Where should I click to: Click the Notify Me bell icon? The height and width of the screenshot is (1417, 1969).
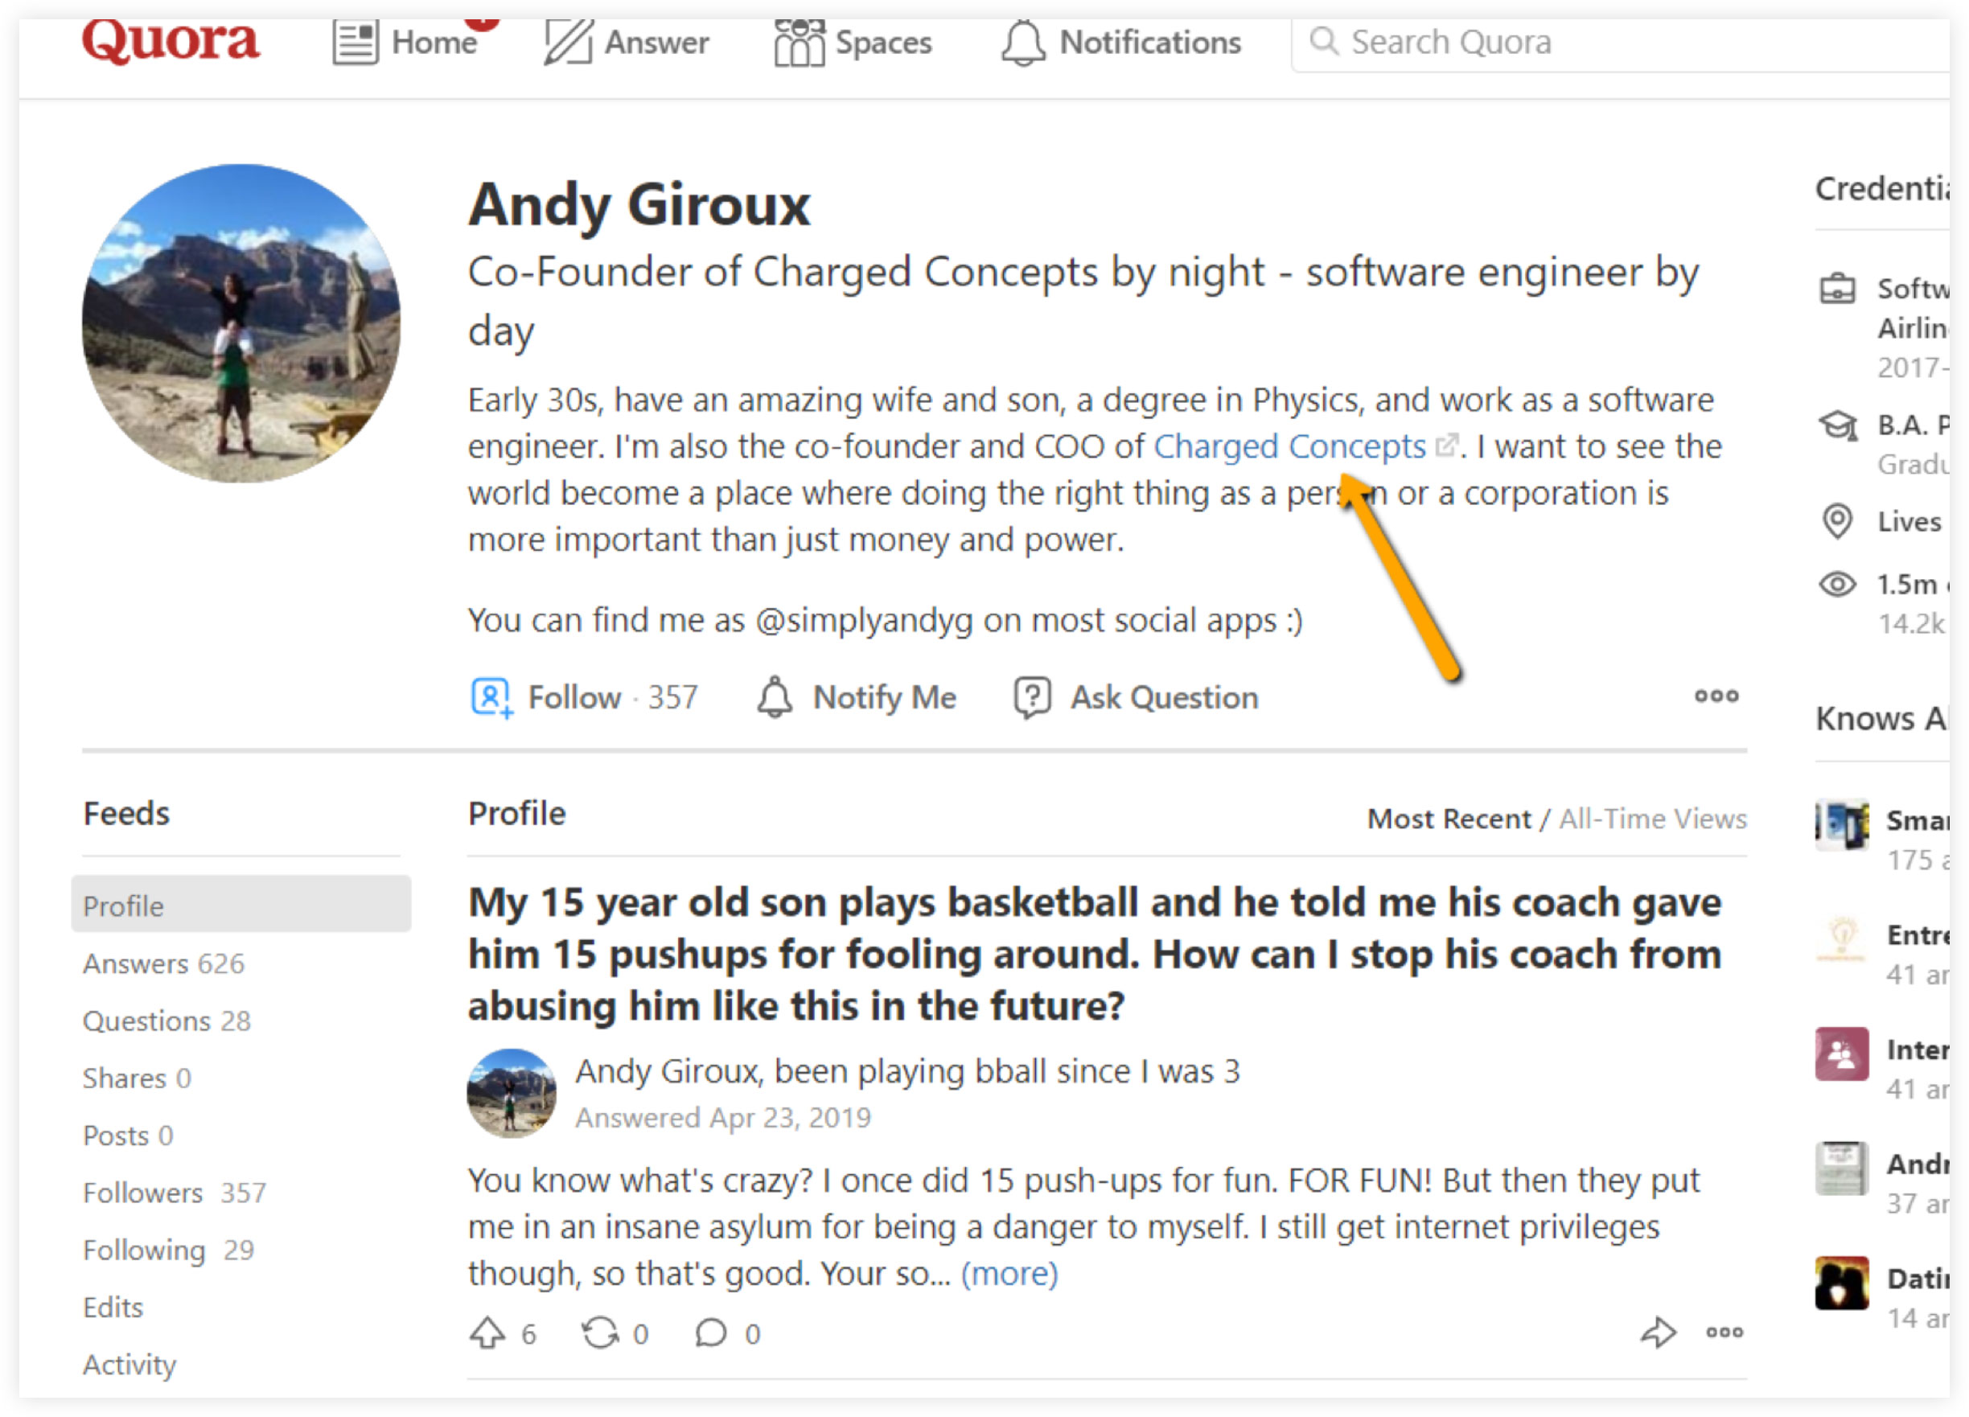pos(775,696)
